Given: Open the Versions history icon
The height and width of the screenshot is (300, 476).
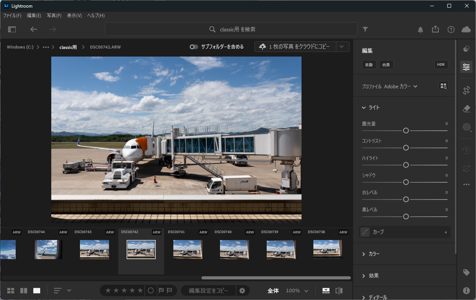Looking at the screenshot, I should click(466, 151).
